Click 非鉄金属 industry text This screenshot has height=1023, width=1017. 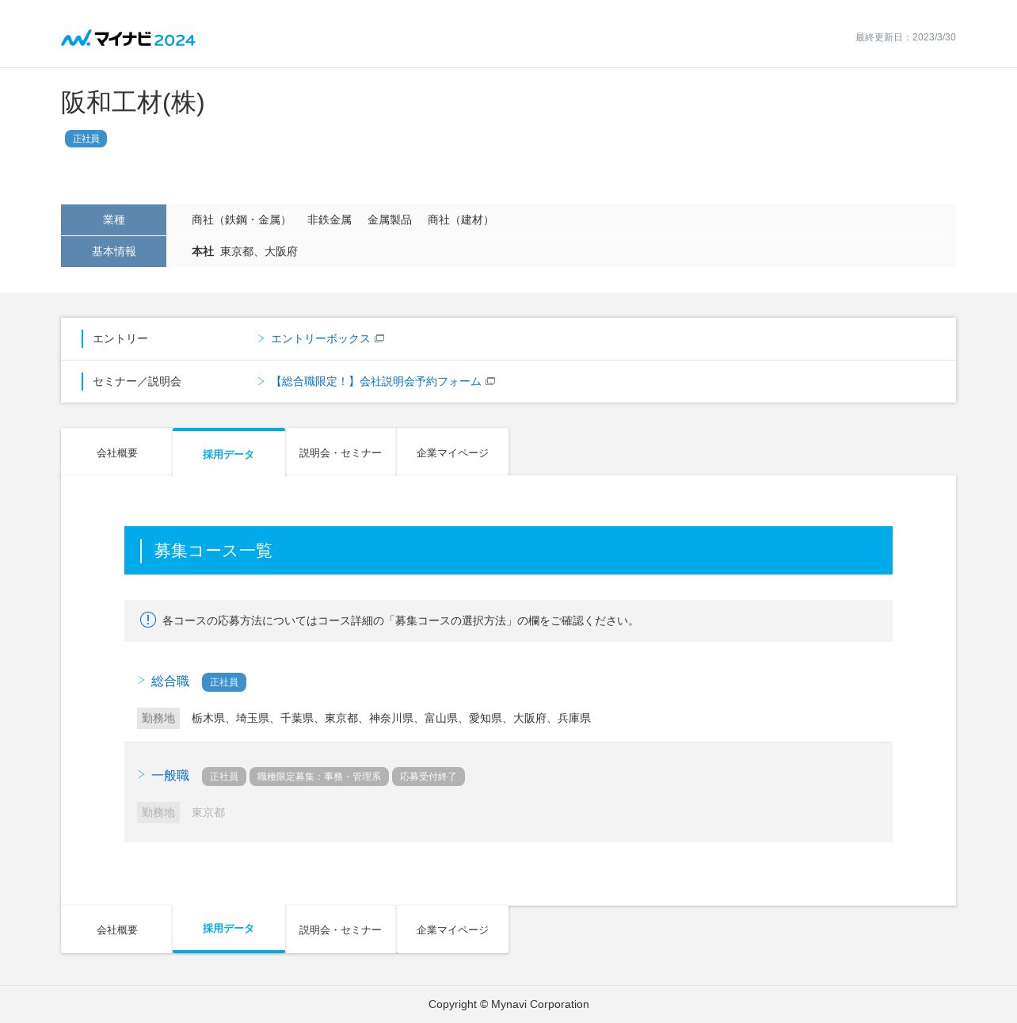tap(329, 220)
